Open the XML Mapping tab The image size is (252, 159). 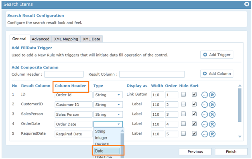point(66,39)
